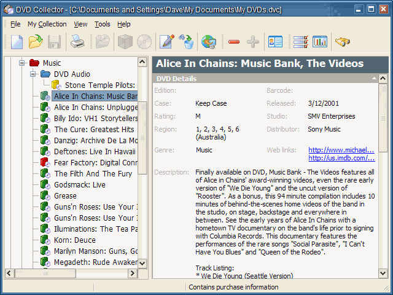Click the greyed-out floppy disk save icon
Screen dimensions: 393x295
[x=54, y=42]
